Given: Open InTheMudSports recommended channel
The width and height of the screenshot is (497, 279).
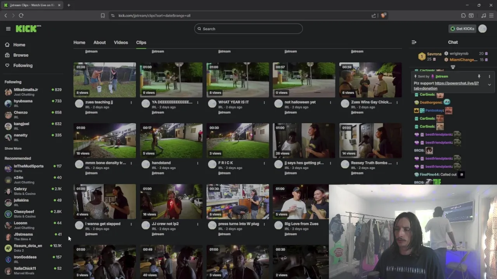Looking at the screenshot, I should (x=33, y=168).
